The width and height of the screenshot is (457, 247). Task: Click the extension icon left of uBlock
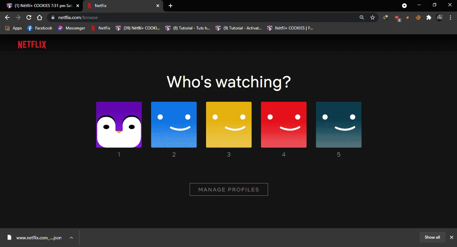click(386, 17)
